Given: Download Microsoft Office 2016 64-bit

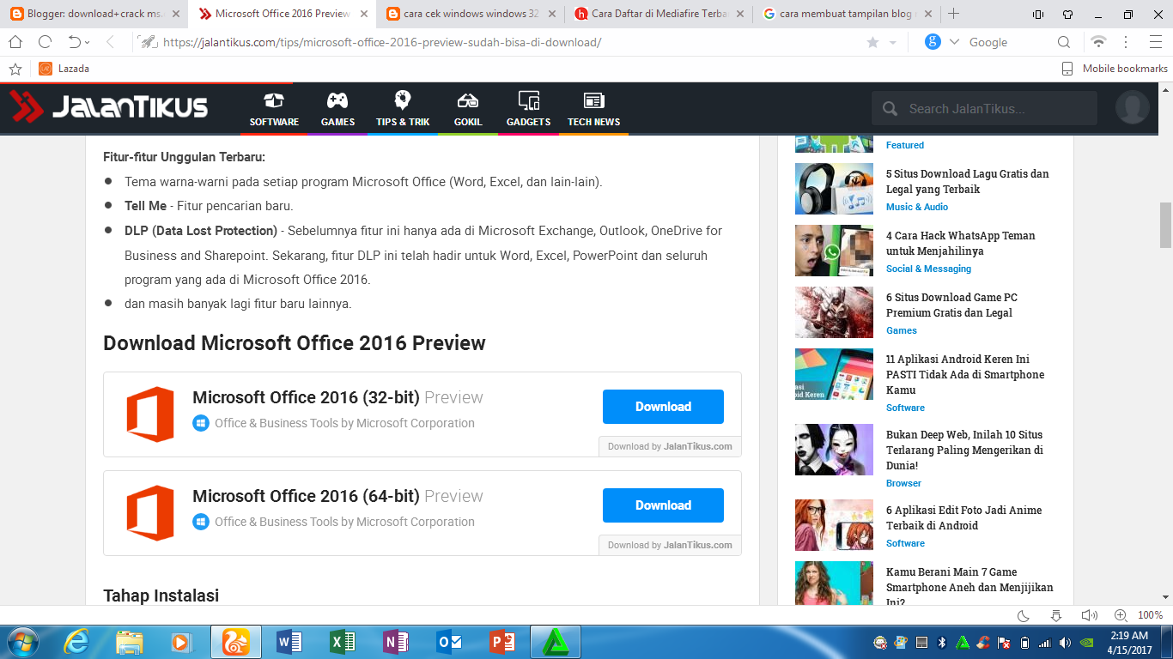Looking at the screenshot, I should point(663,505).
